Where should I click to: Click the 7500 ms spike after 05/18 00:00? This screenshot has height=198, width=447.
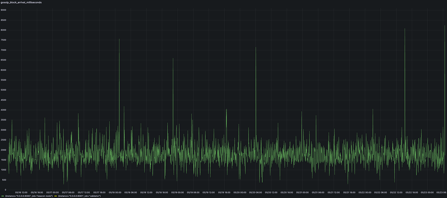coord(119,39)
